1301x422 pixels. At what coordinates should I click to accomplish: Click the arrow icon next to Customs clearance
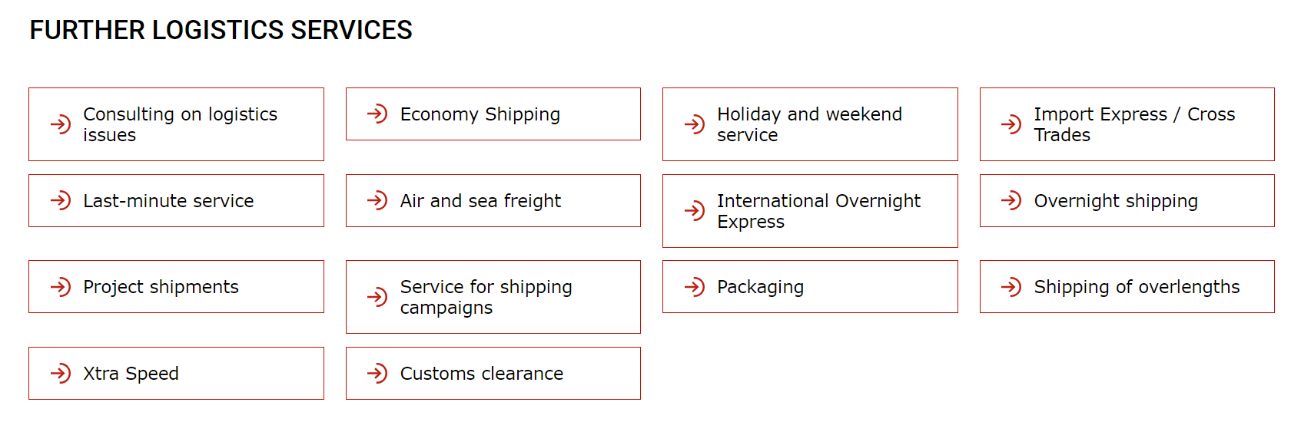(x=377, y=373)
